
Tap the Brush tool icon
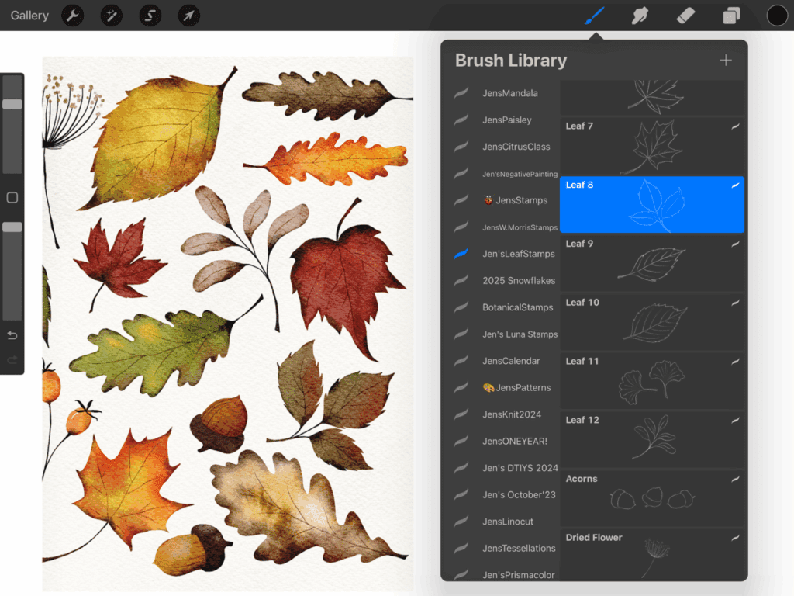(595, 16)
